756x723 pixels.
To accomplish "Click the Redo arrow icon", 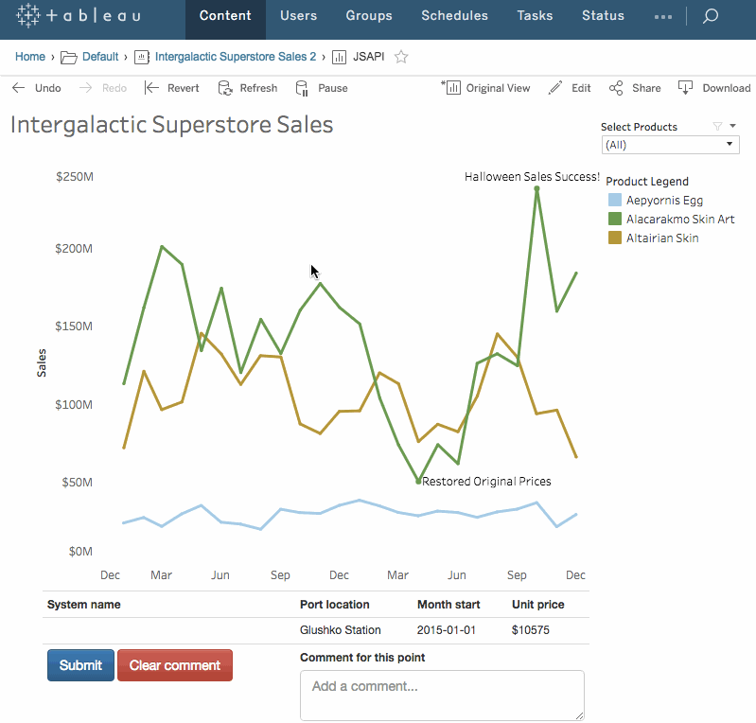I will [x=85, y=88].
